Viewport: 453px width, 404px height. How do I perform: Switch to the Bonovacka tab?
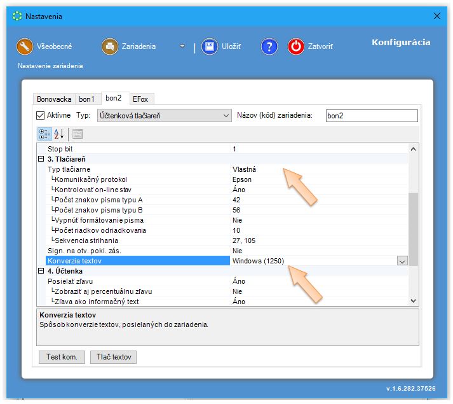(x=54, y=99)
